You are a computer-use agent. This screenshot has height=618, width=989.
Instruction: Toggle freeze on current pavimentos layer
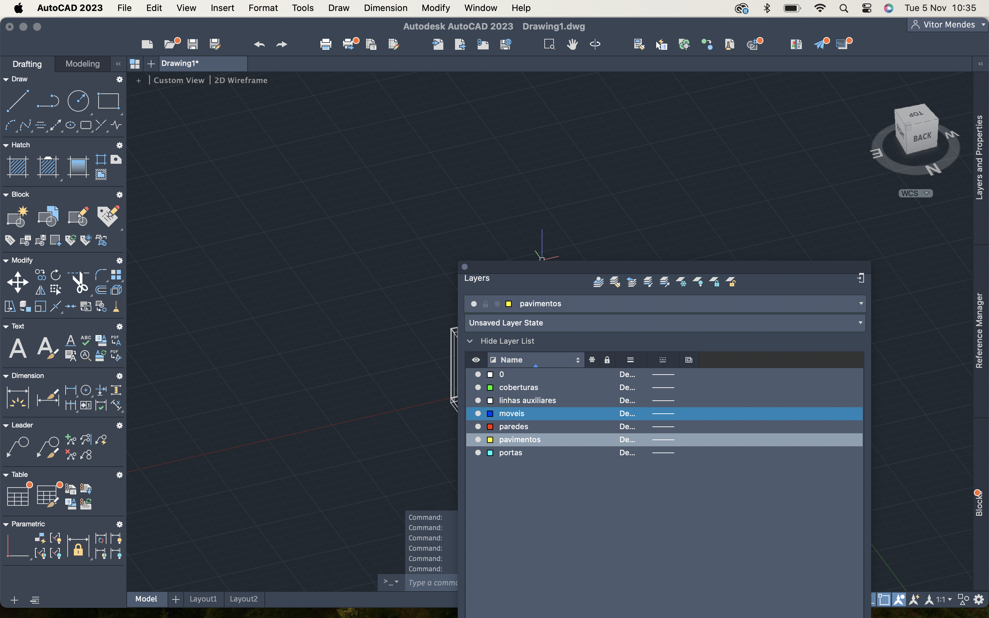coord(497,304)
